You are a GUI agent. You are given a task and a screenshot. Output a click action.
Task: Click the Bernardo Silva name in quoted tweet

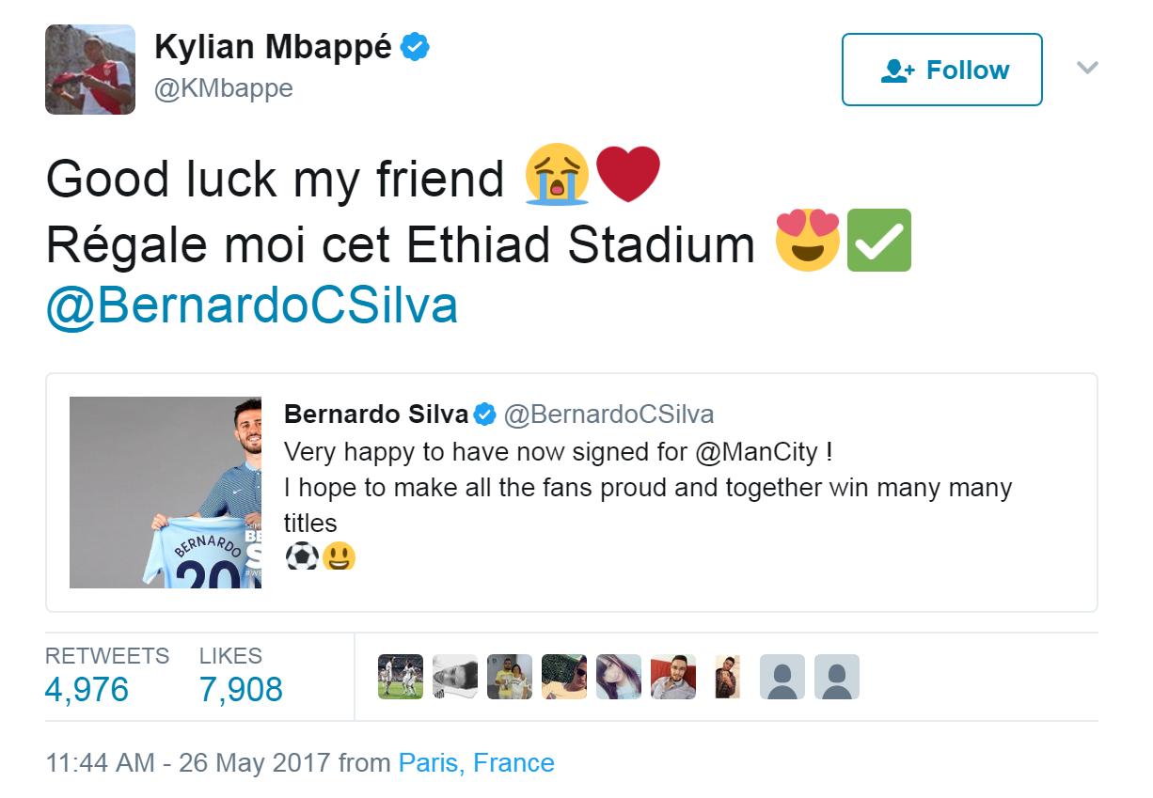click(376, 414)
